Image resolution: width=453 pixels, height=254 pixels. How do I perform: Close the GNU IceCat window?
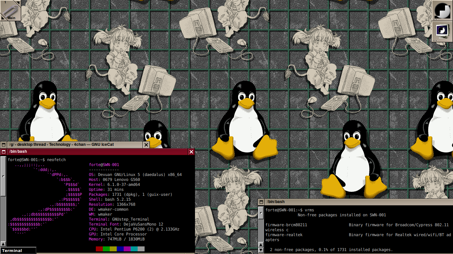146,145
